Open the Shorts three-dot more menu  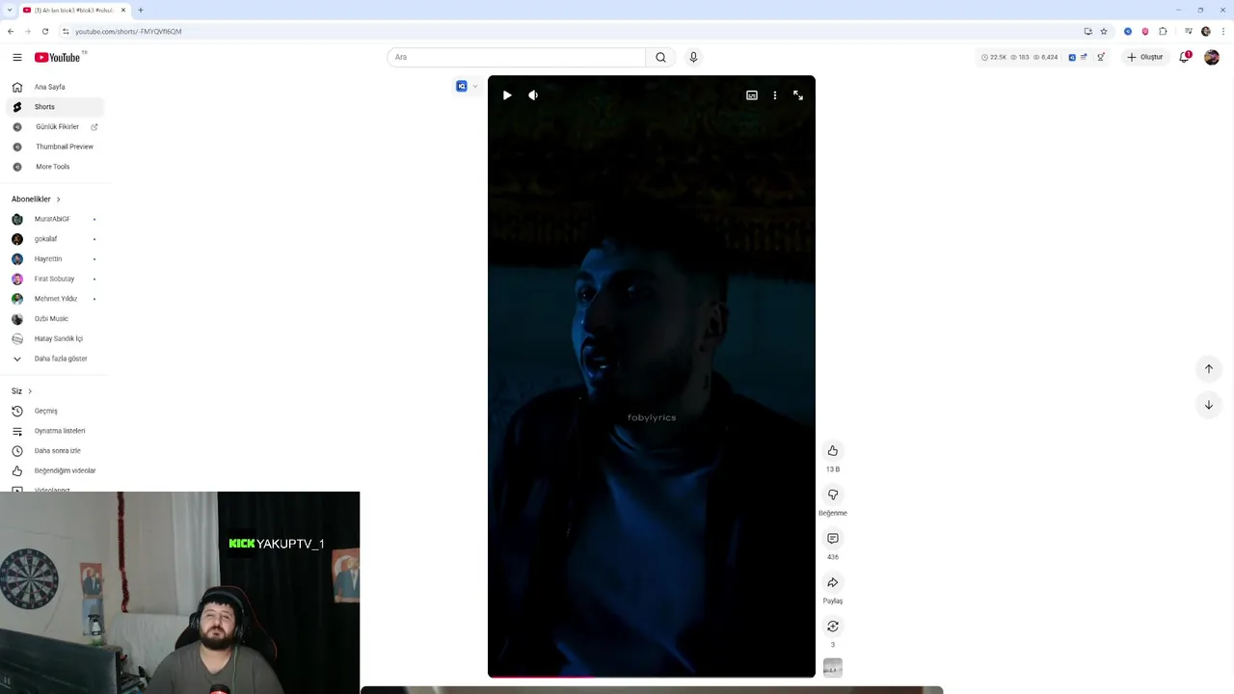click(x=775, y=95)
